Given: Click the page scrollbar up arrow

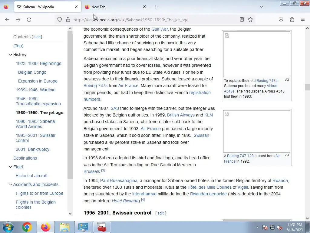Looking at the screenshot, I should pyautogui.click(x=307, y=28).
